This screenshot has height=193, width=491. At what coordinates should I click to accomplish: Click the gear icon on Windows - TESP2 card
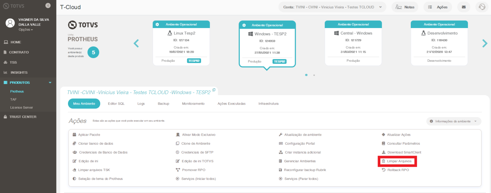(244, 25)
